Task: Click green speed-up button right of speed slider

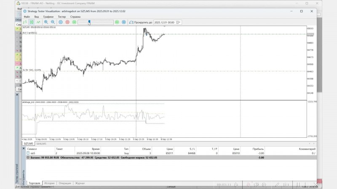Action: pos(117,22)
